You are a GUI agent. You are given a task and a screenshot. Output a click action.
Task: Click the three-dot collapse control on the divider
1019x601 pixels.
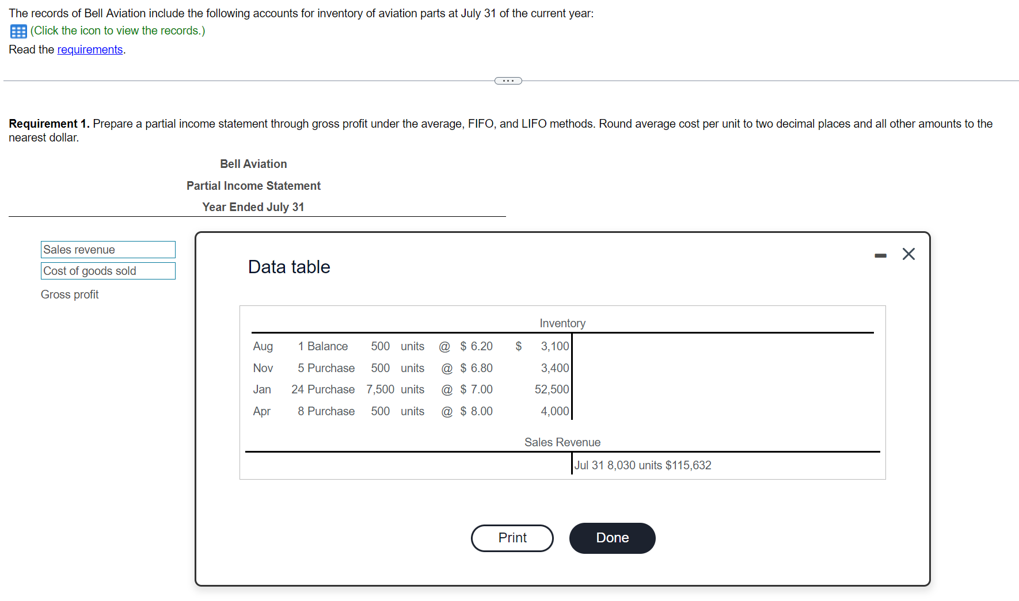point(508,81)
